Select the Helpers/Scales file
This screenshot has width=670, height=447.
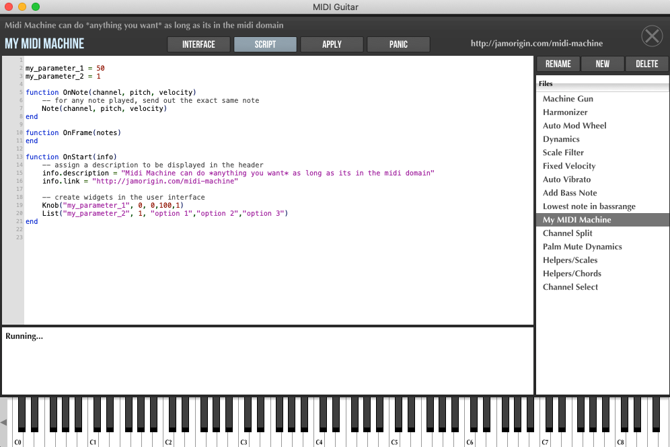(x=603, y=260)
